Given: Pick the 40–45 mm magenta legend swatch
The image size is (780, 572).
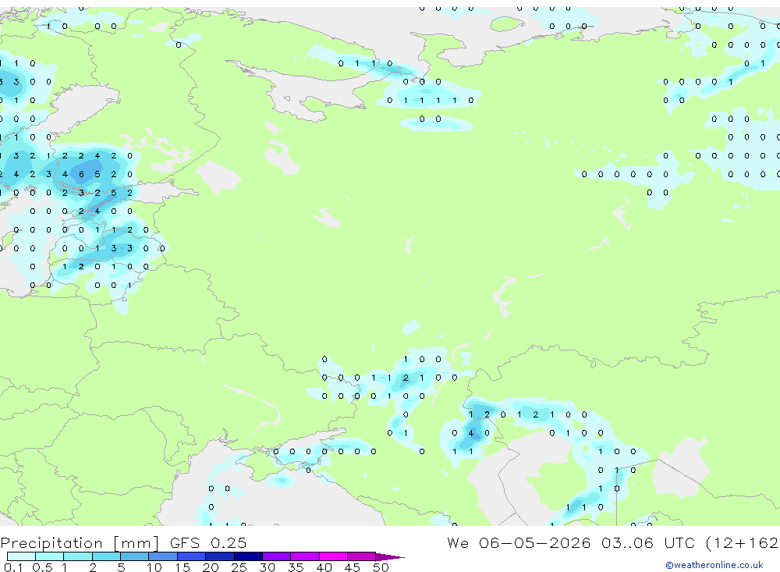Looking at the screenshot, I should pyautogui.click(x=333, y=556).
